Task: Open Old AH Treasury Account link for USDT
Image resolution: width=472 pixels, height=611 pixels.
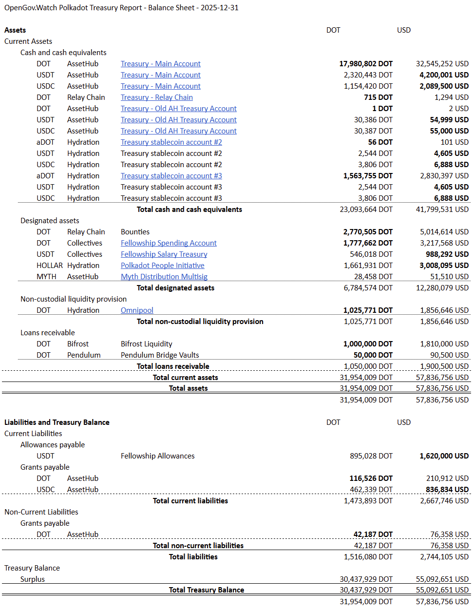Action: pyautogui.click(x=178, y=120)
